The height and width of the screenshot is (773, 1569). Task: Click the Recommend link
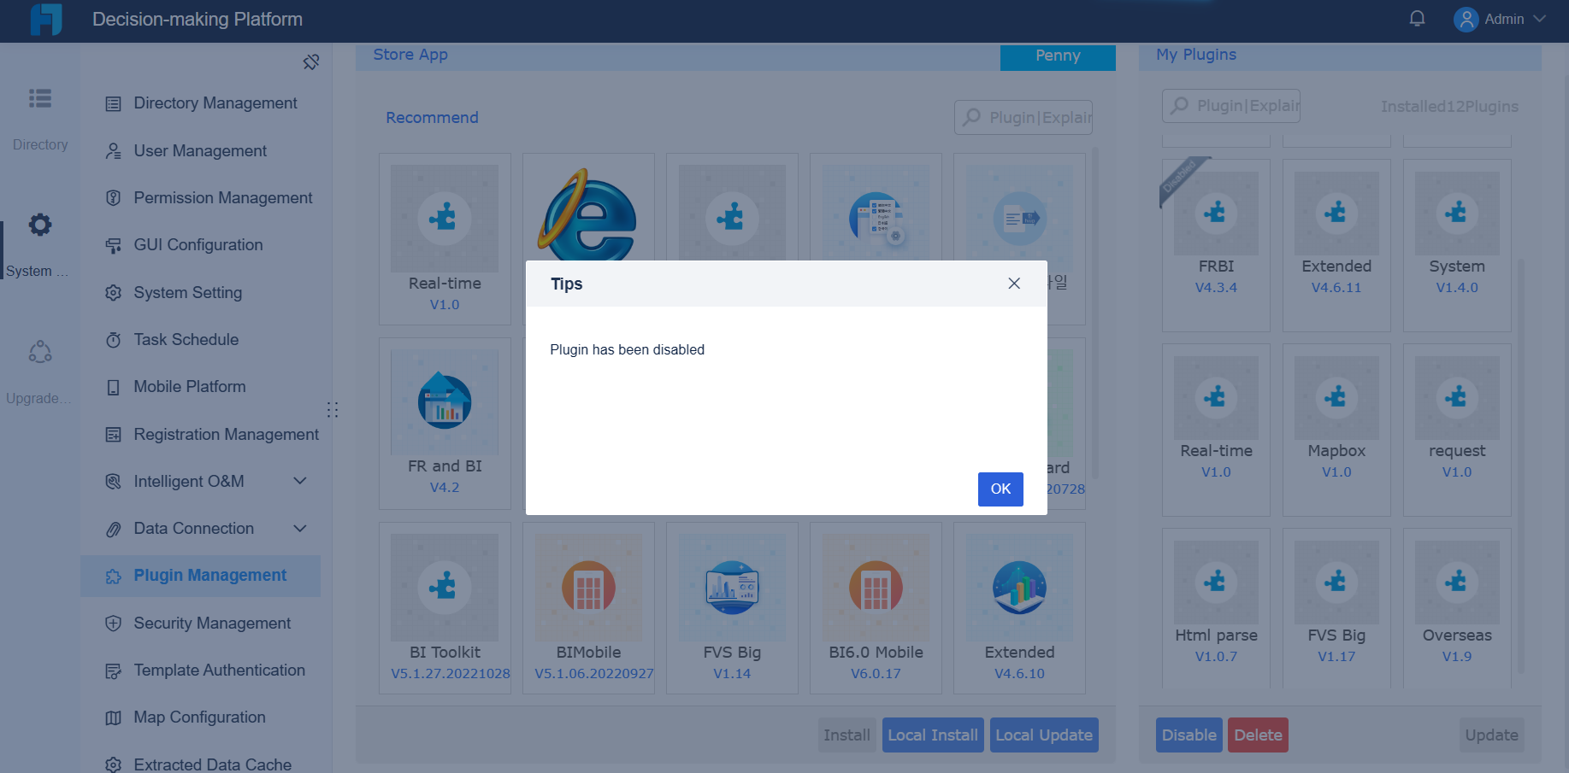[x=432, y=118]
